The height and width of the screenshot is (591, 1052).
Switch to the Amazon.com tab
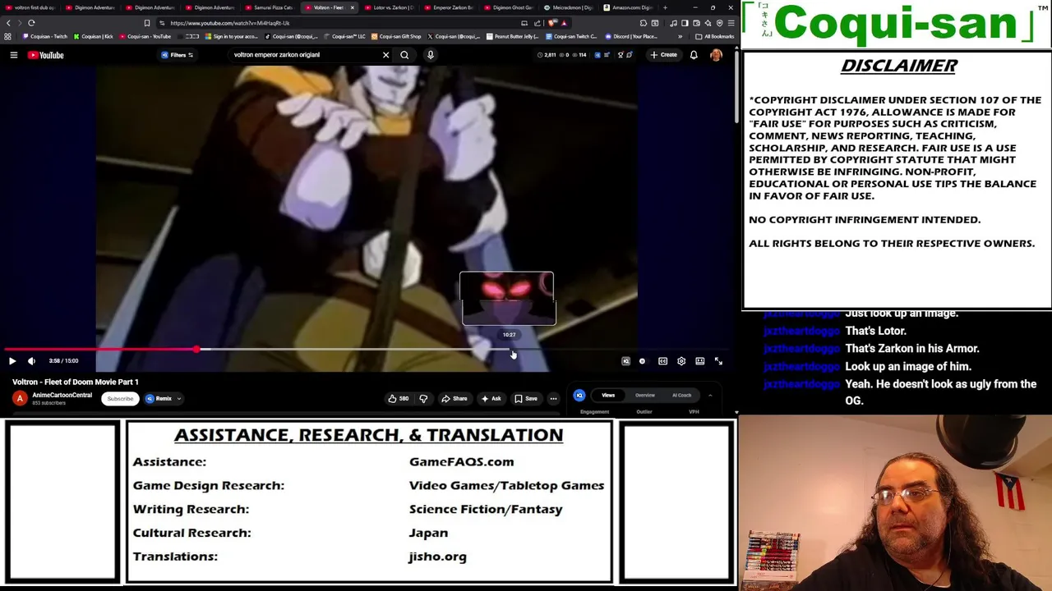(629, 7)
